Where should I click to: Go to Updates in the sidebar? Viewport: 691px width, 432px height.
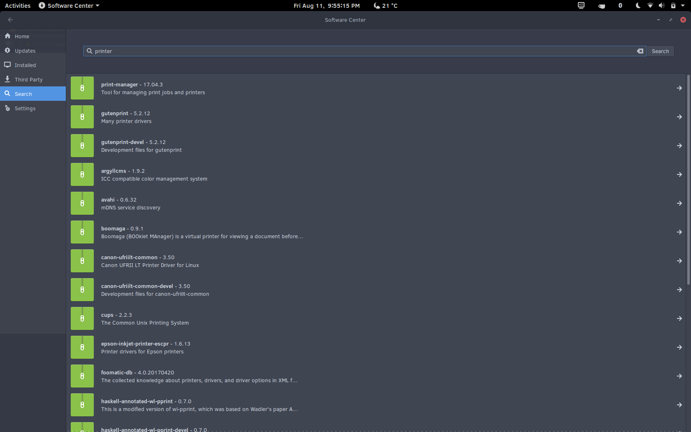click(x=33, y=51)
